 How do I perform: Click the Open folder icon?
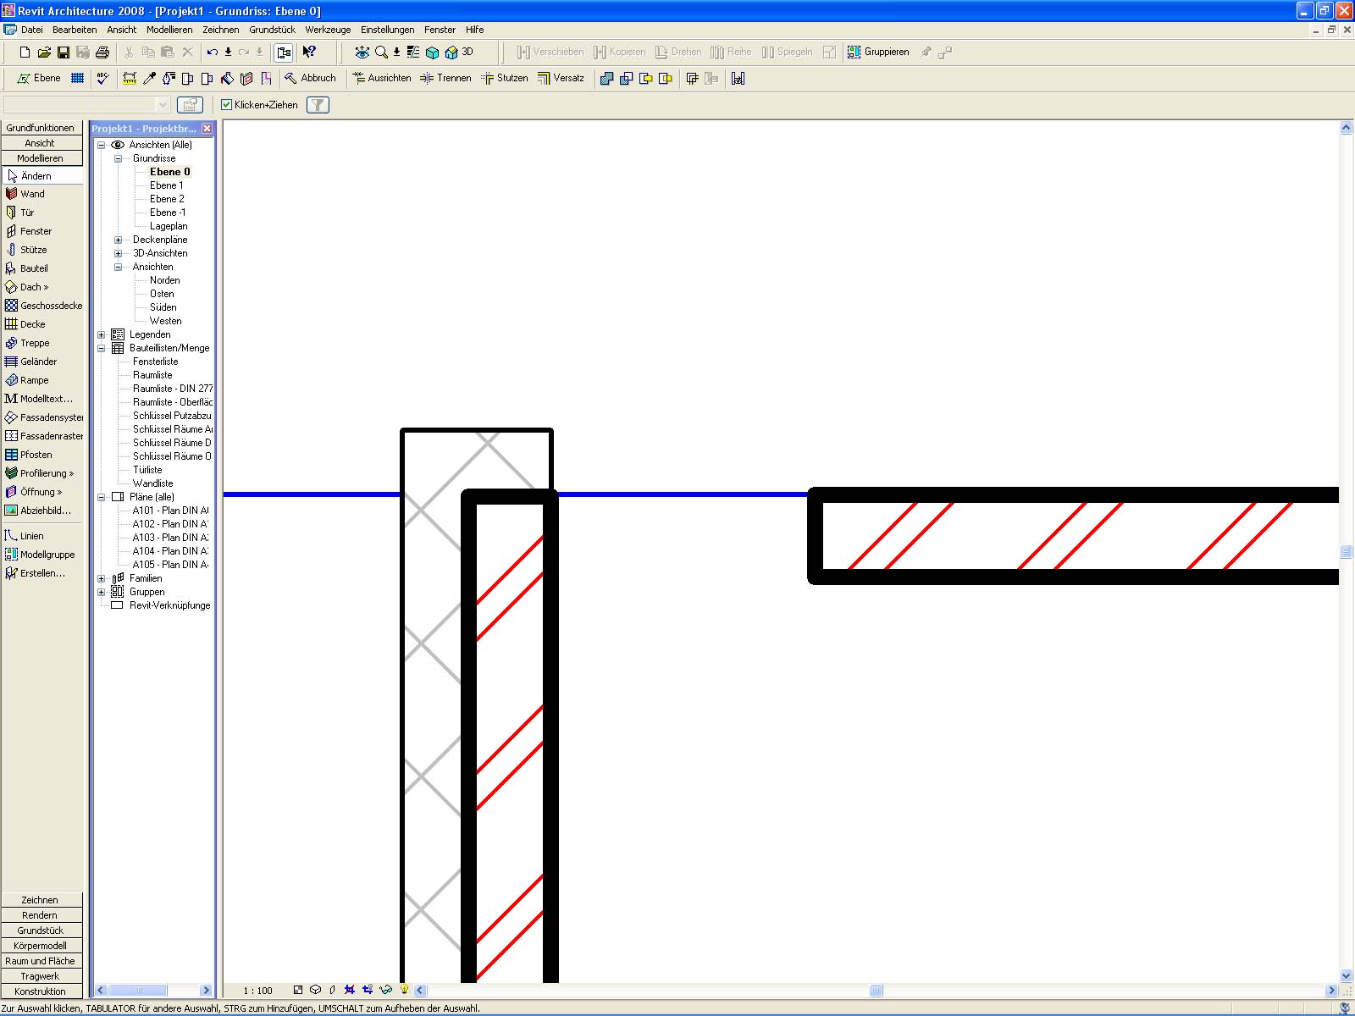(x=44, y=52)
